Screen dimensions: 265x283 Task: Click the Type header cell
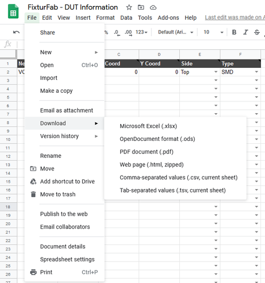[x=241, y=63]
